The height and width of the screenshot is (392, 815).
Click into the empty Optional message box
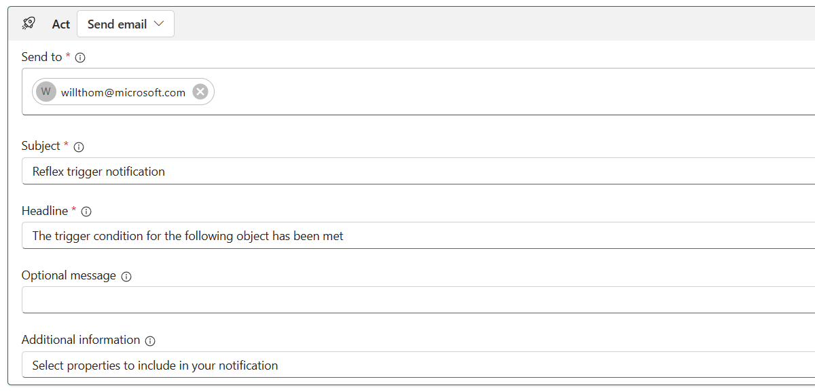(407, 300)
